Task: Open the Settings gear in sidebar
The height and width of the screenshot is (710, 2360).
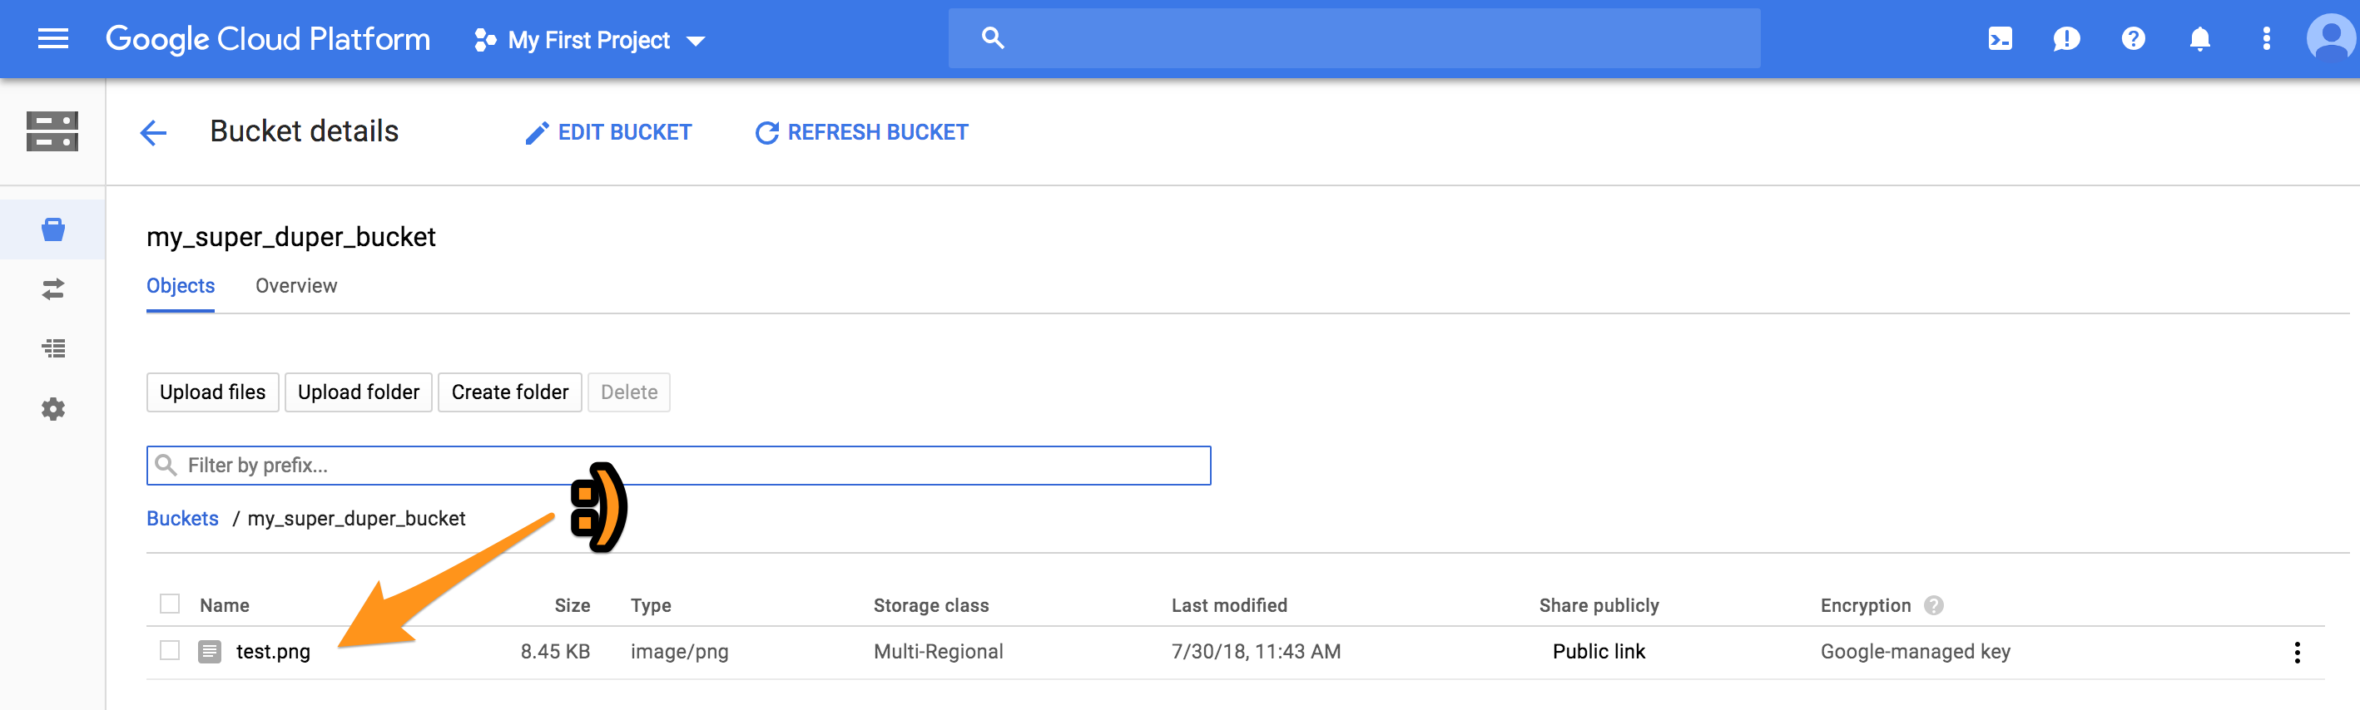Action: click(53, 409)
